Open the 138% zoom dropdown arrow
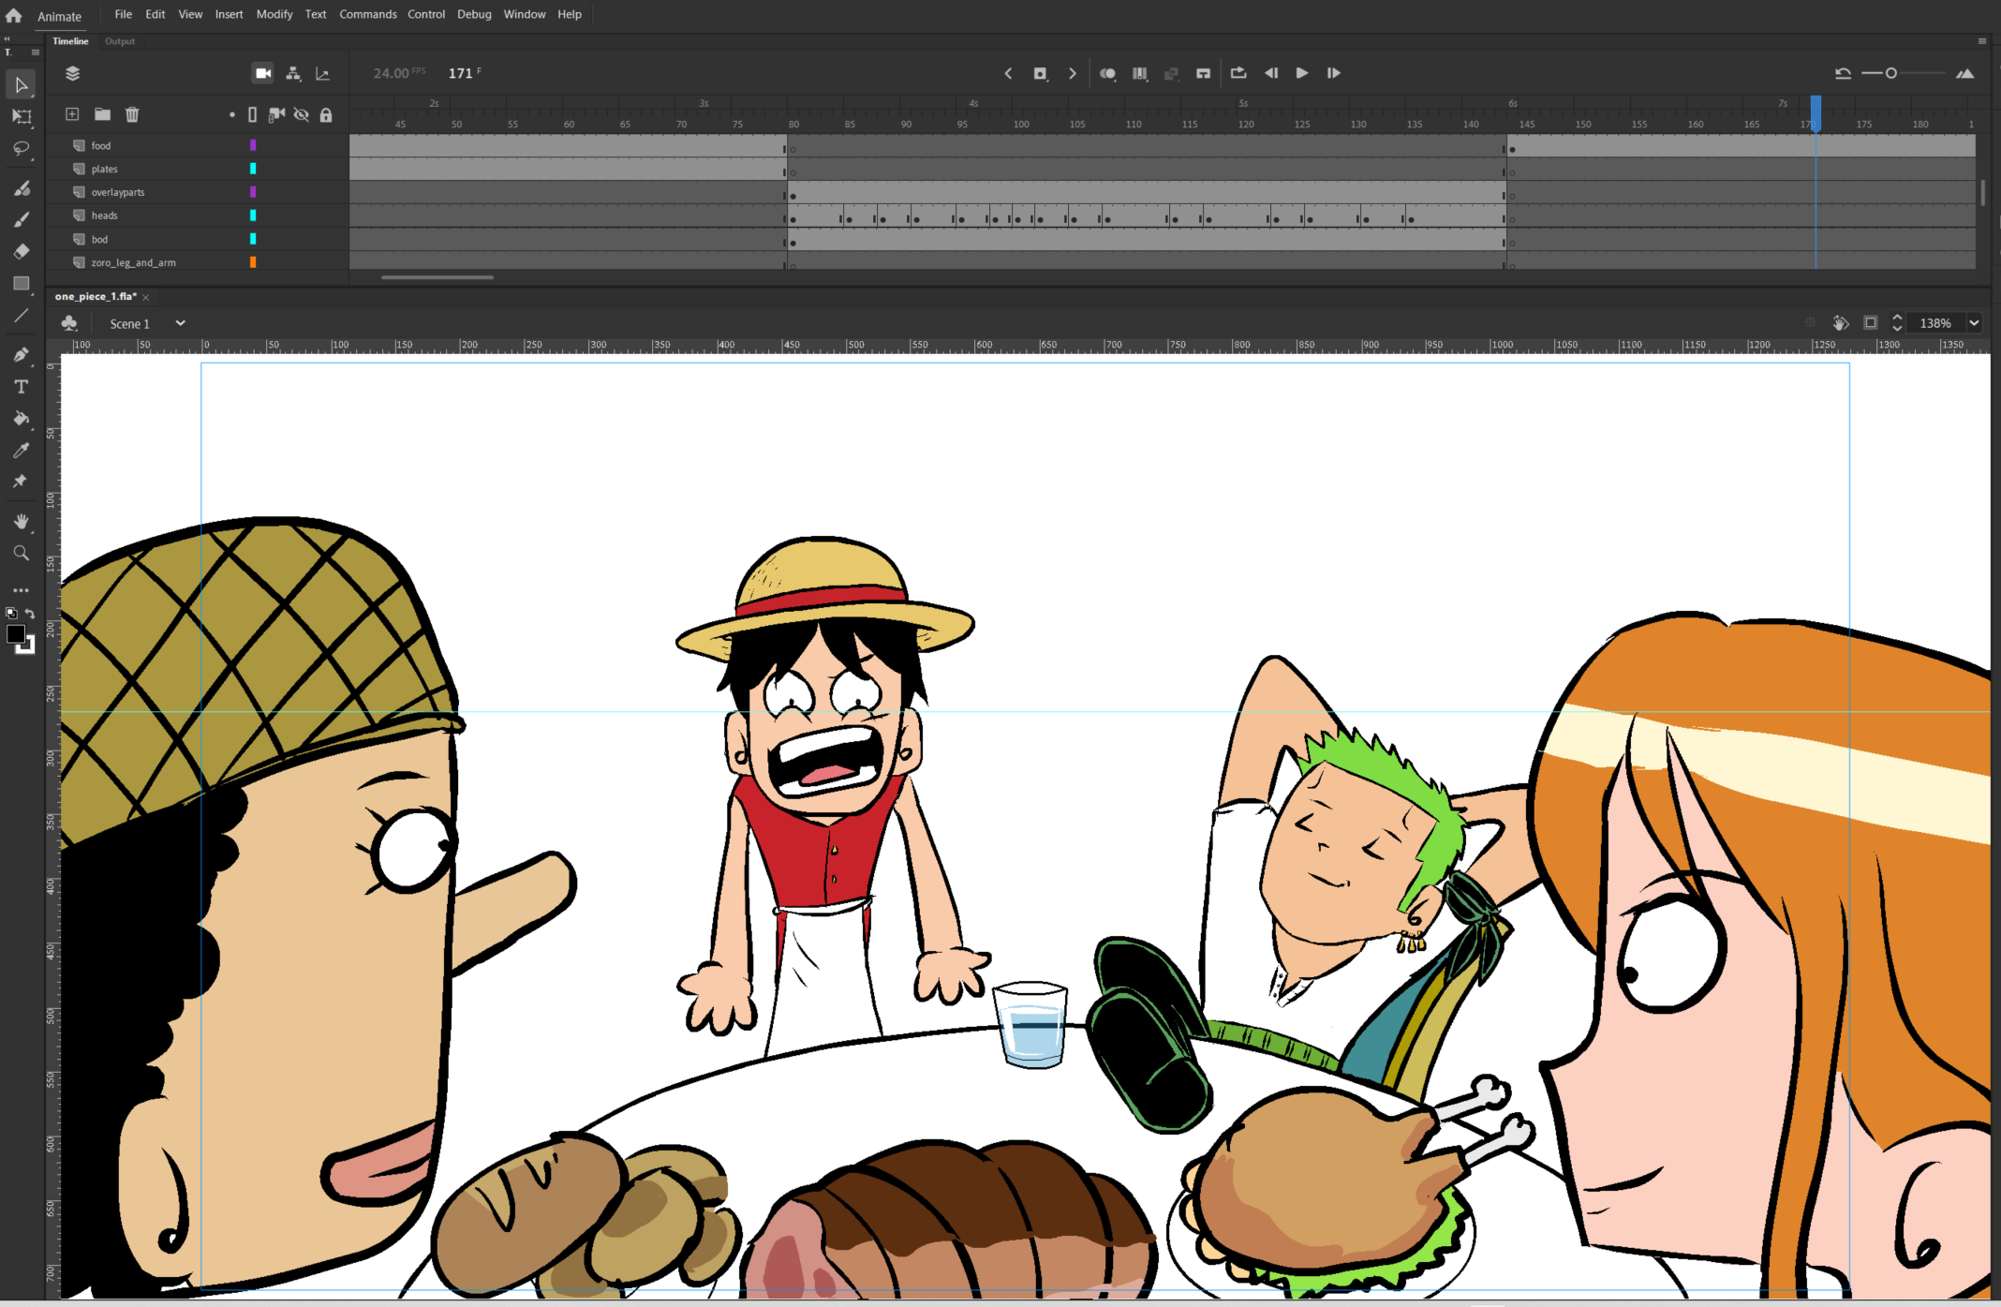The height and width of the screenshot is (1307, 2001). 1974,323
